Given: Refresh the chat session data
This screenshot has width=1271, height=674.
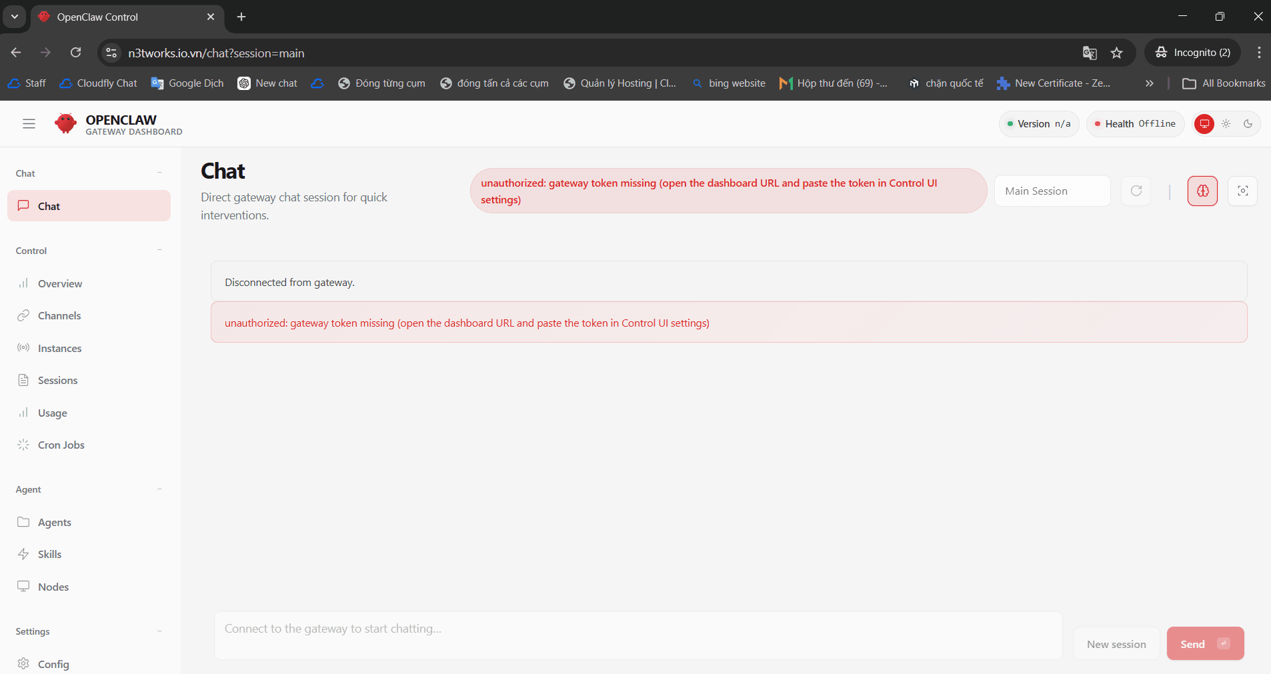Looking at the screenshot, I should pos(1136,191).
